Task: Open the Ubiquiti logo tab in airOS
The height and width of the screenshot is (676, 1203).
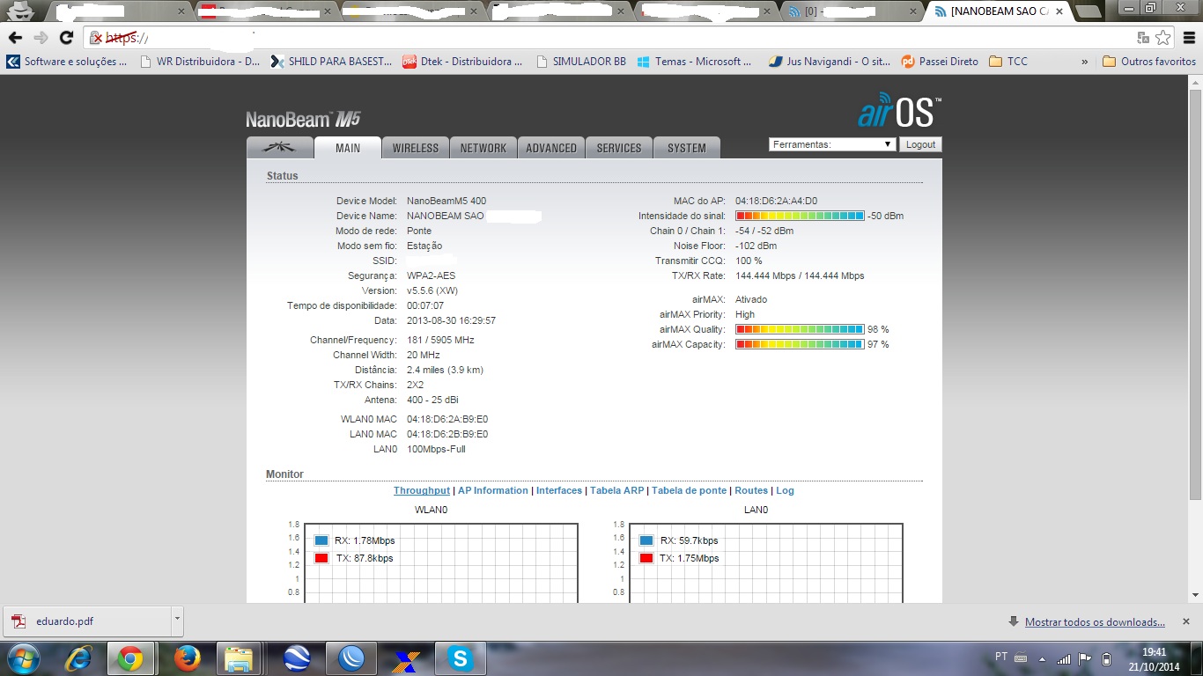Action: (280, 148)
